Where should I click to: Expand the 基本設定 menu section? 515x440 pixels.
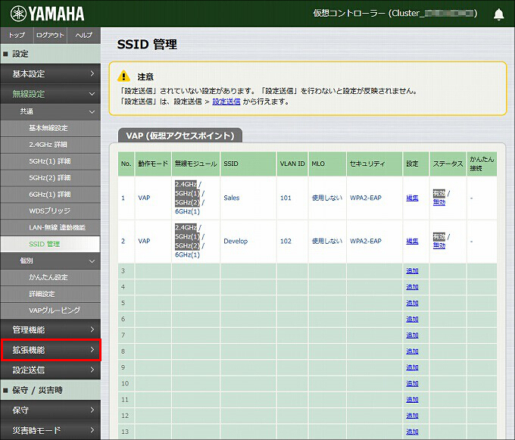click(x=51, y=73)
